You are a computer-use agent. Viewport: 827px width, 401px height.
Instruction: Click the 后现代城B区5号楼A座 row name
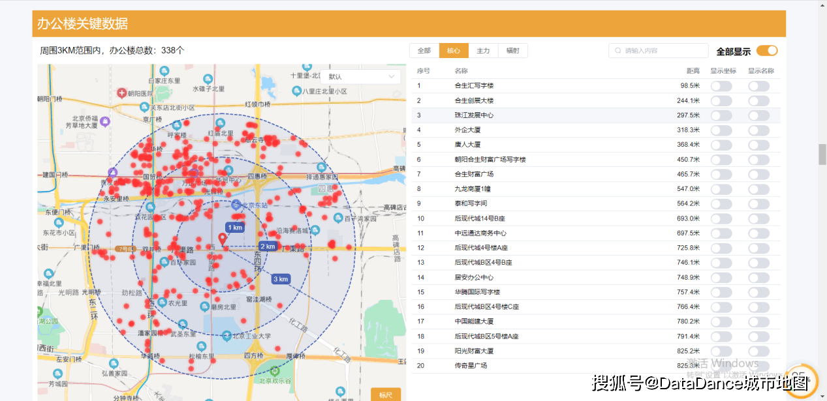(x=486, y=336)
